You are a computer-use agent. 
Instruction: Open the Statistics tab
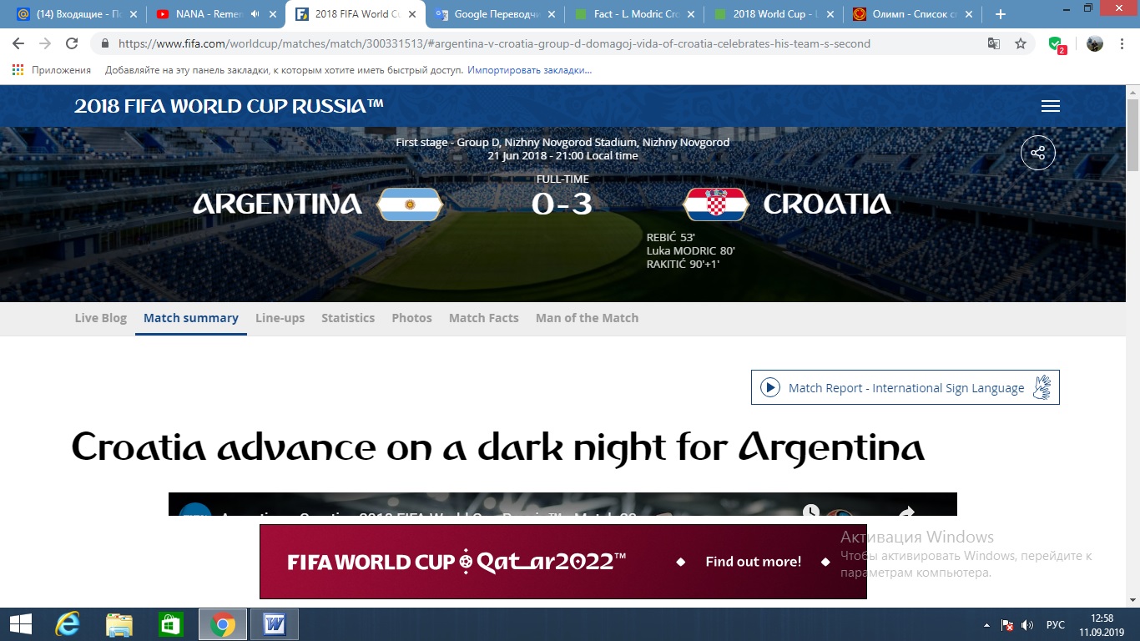click(x=348, y=318)
